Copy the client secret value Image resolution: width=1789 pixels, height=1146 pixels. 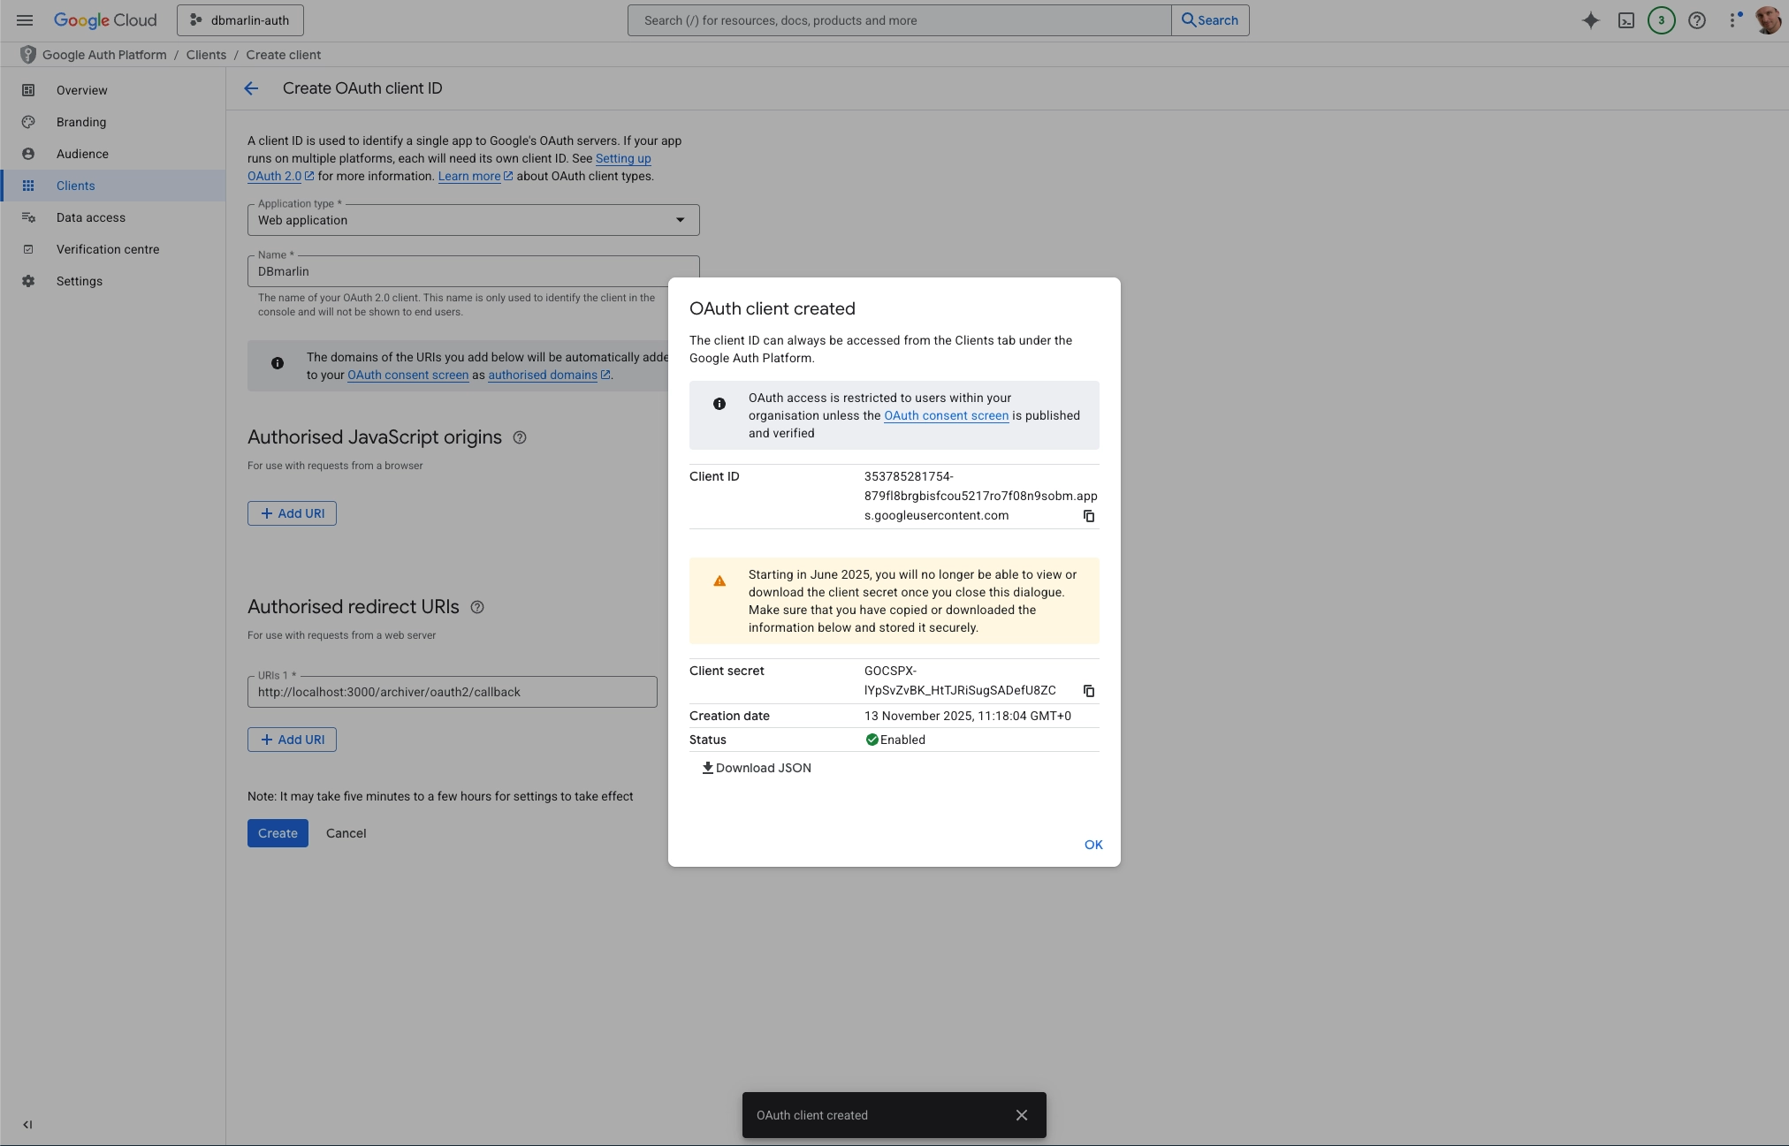tap(1089, 691)
